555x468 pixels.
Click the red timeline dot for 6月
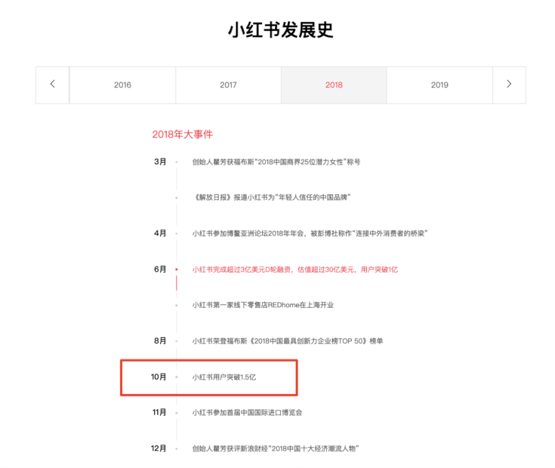(x=176, y=269)
